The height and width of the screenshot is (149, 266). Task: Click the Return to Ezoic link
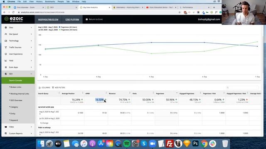(x=94, y=19)
